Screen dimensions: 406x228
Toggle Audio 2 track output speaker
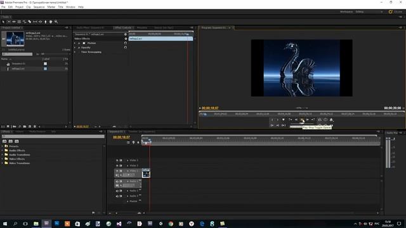(117, 191)
